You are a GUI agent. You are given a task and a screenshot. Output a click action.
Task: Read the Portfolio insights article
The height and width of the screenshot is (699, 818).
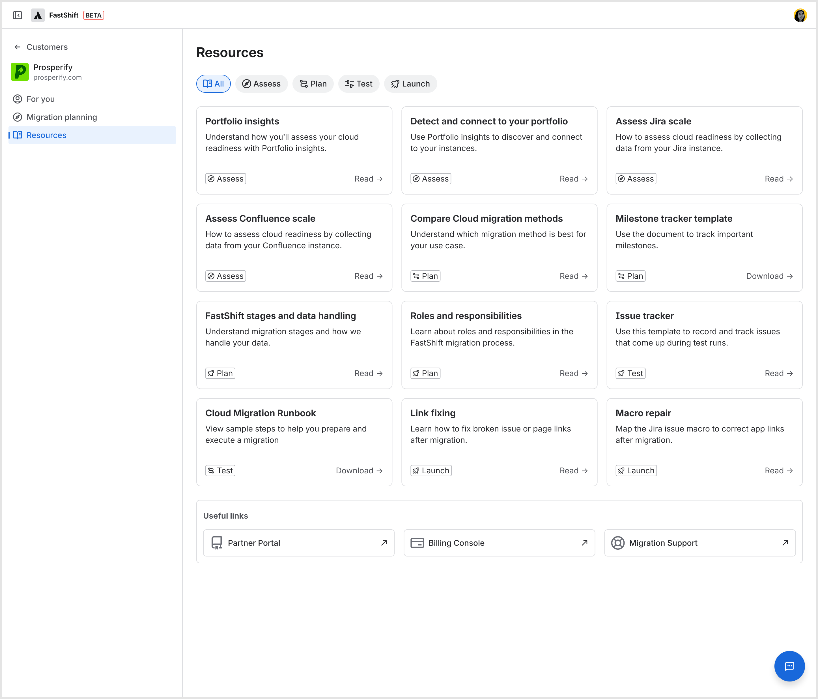[368, 178]
